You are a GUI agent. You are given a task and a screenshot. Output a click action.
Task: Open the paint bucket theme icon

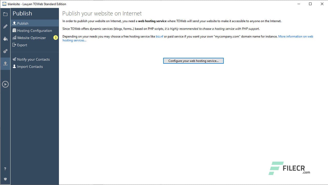5,39
